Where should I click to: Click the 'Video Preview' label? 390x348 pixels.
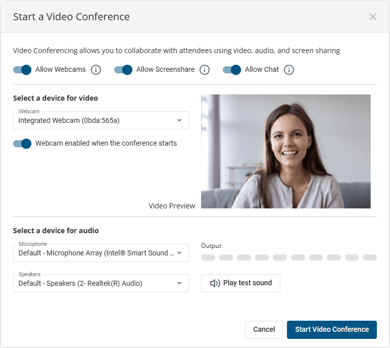pos(172,206)
